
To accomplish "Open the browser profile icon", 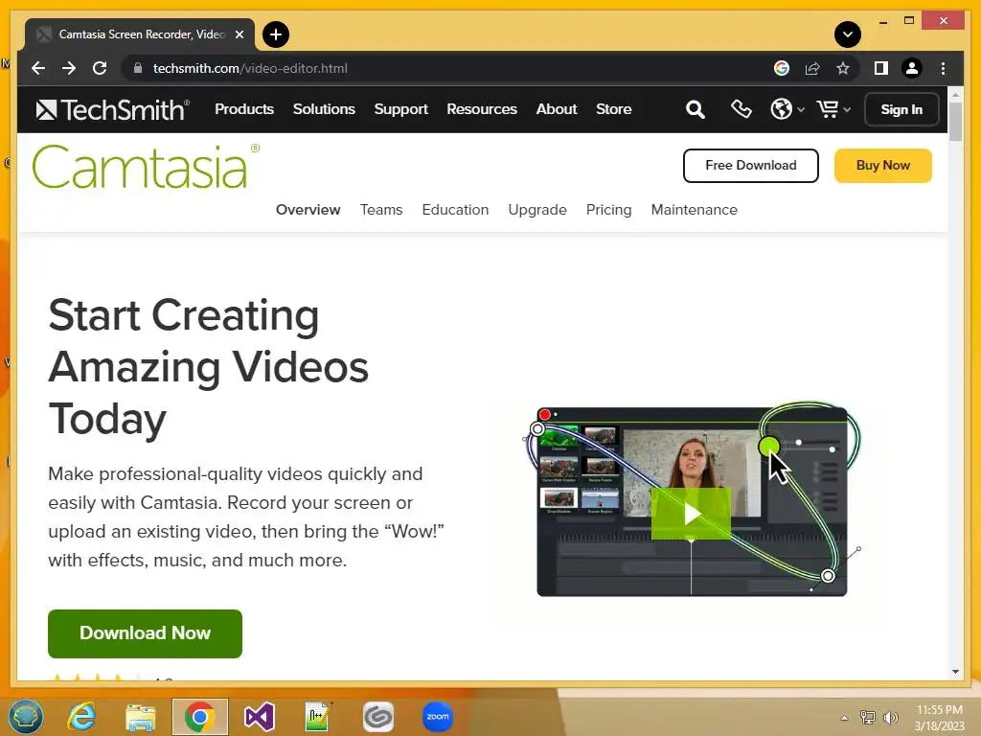I will pyautogui.click(x=912, y=68).
